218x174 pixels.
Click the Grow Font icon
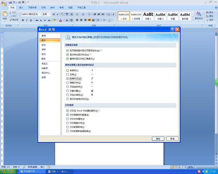tap(54, 14)
